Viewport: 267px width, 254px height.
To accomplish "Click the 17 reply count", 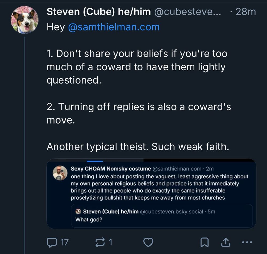I will (64, 242).
